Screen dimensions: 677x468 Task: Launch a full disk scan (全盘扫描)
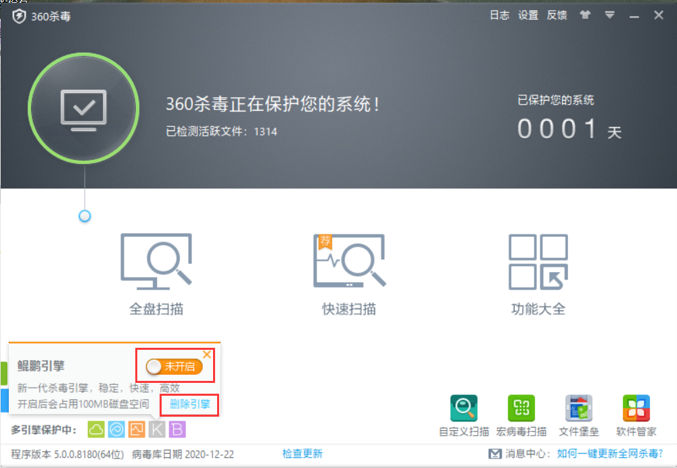tap(156, 270)
